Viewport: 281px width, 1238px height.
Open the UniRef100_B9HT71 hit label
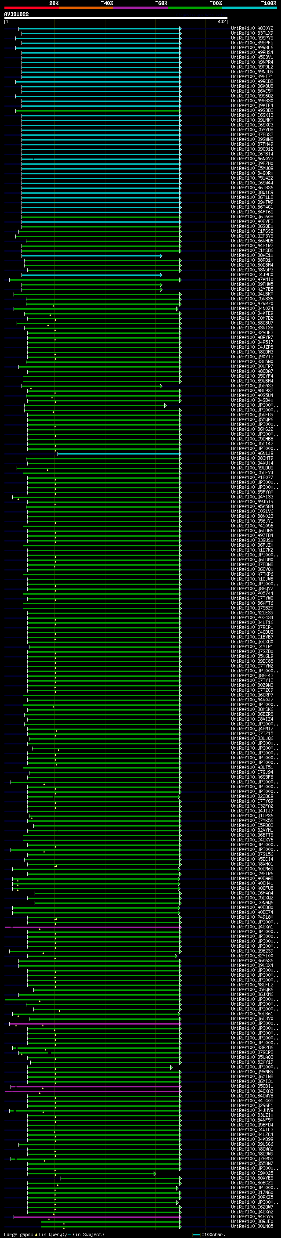pos(252,76)
